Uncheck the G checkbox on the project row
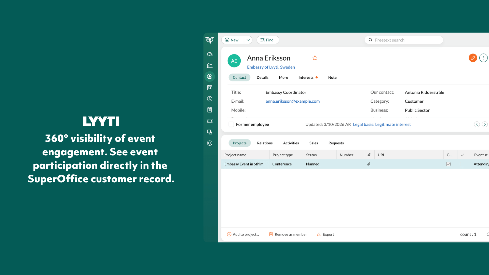The image size is (489, 275). 448,164
